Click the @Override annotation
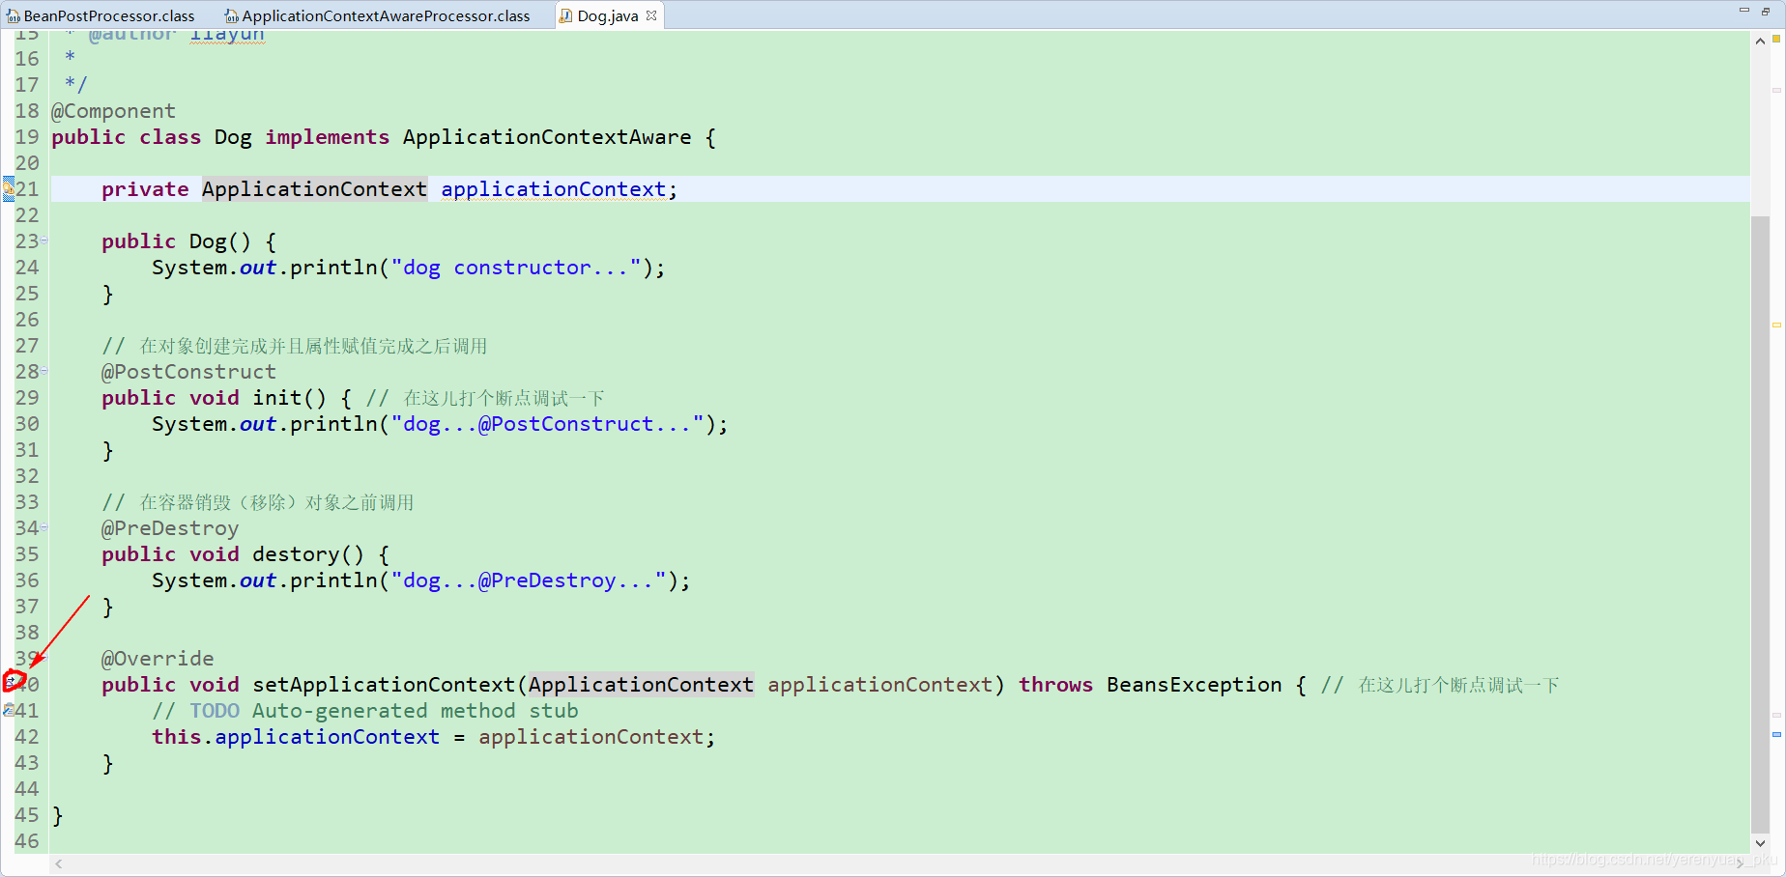Viewport: 1786px width, 877px height. point(158,659)
